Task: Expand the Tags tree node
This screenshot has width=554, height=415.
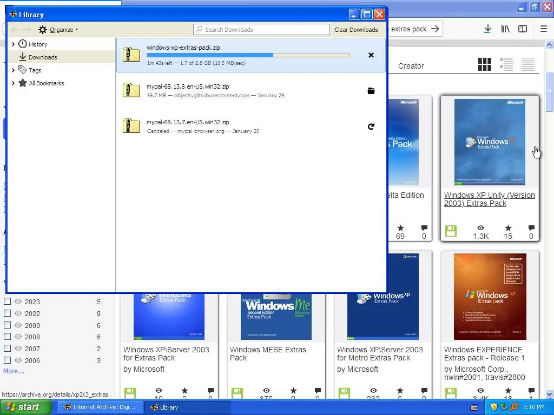Action: 13,70
